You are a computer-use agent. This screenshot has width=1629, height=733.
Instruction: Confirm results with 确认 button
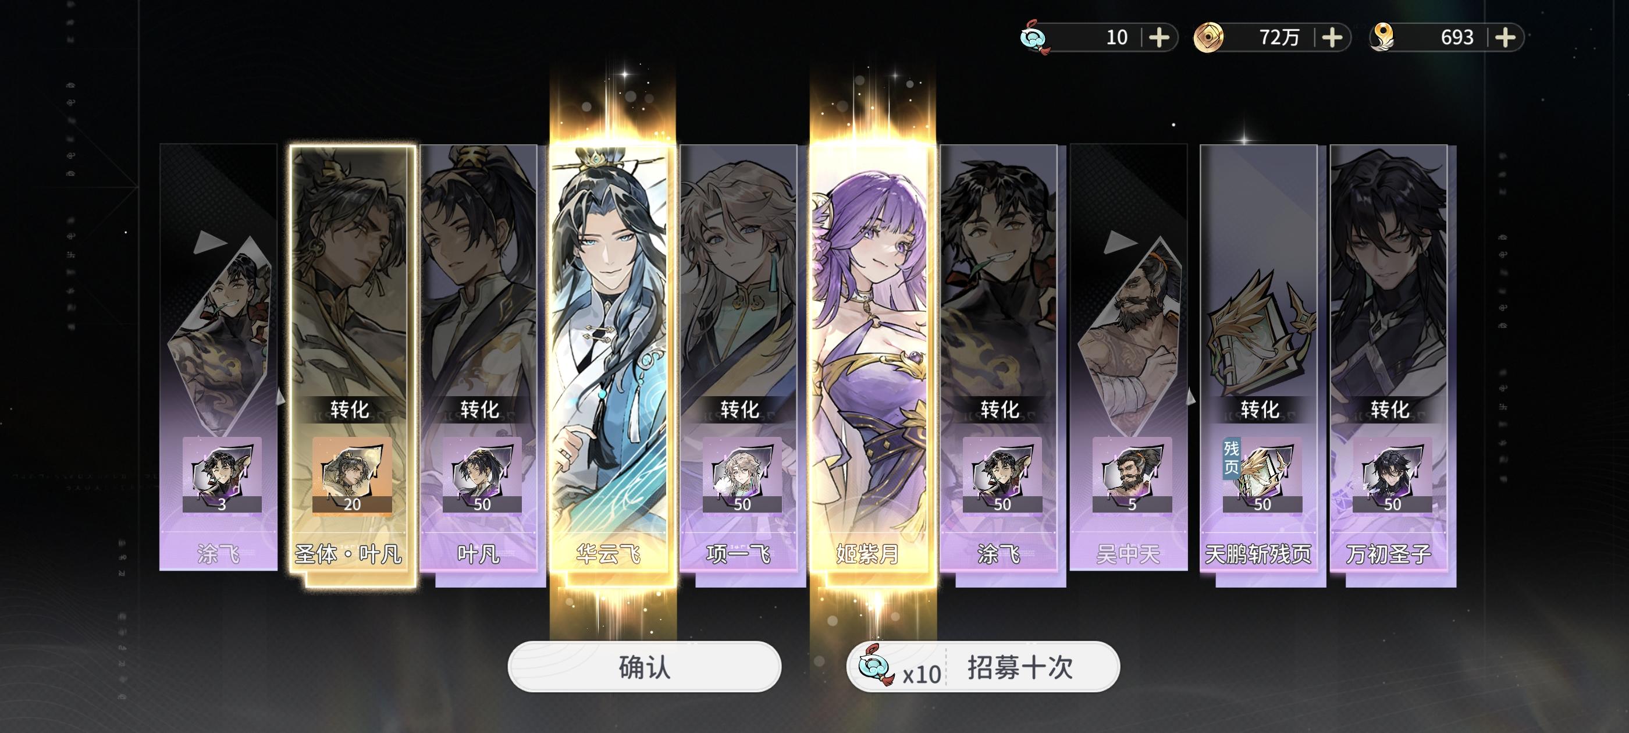coord(645,667)
